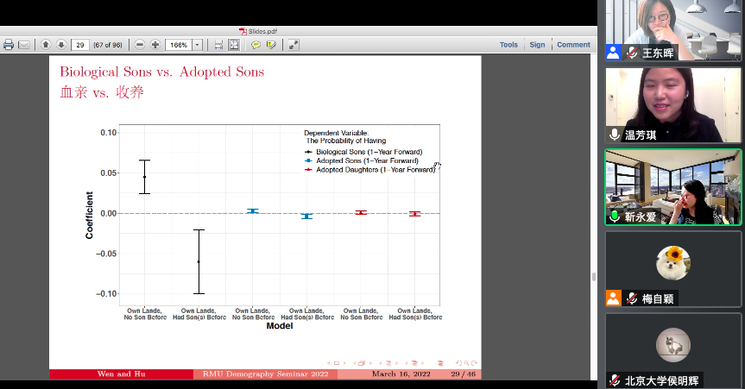Toggle microphone of participant 王东晖
Screen dimensions: 745x389
tap(632, 53)
